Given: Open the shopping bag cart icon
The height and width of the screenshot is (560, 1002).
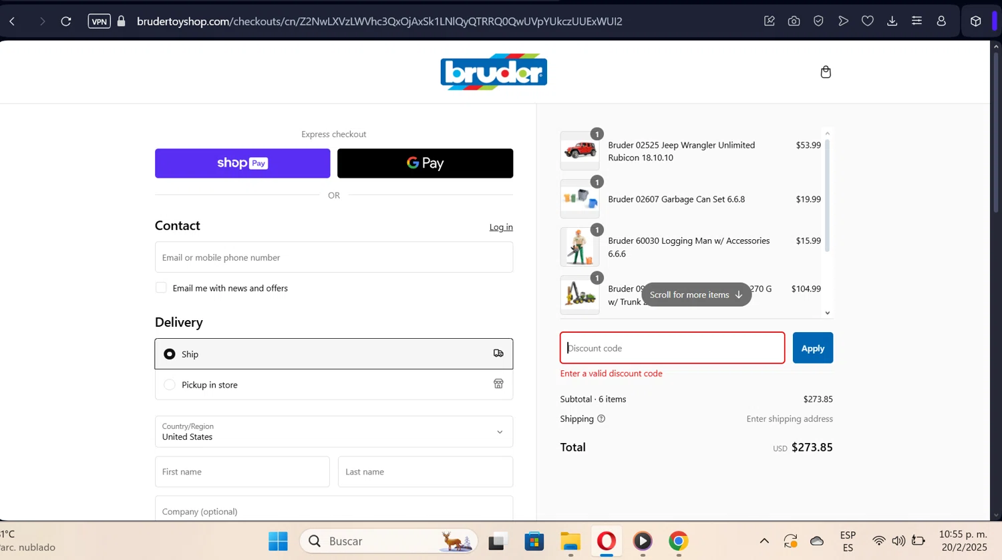Looking at the screenshot, I should pyautogui.click(x=826, y=72).
